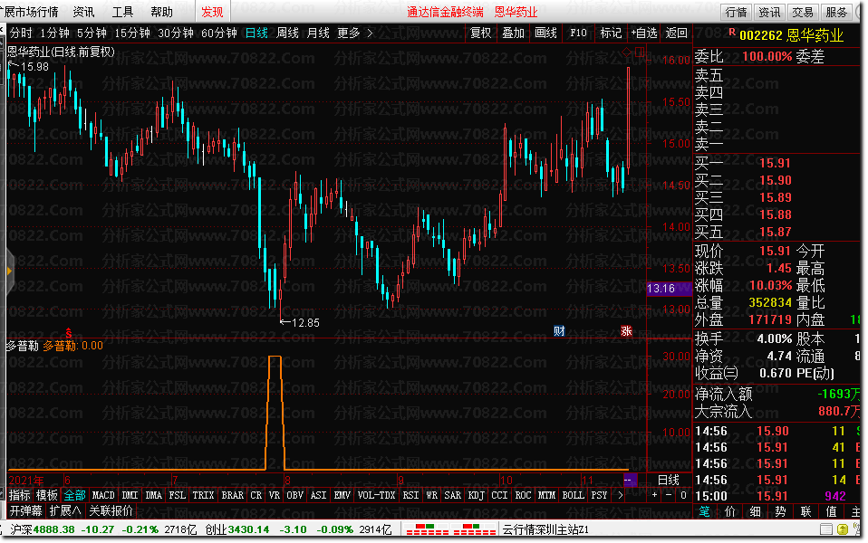Select the 日线 daily period tab
868x543 pixels.
[256, 33]
